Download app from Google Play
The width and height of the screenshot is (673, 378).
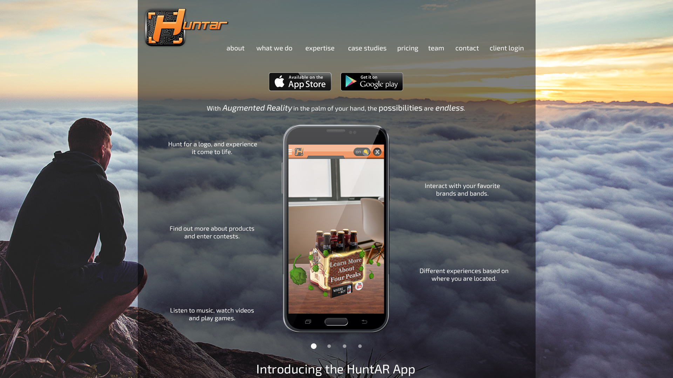tap(372, 82)
